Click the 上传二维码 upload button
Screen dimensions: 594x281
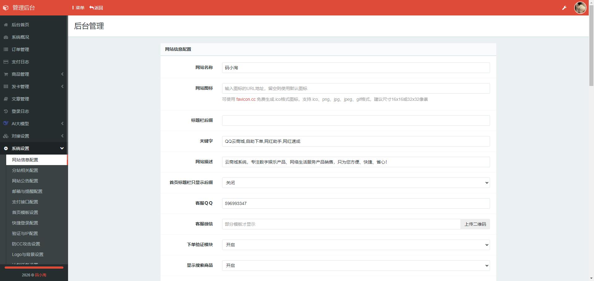tap(475, 224)
